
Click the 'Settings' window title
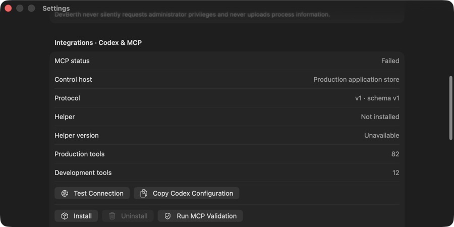click(x=56, y=9)
